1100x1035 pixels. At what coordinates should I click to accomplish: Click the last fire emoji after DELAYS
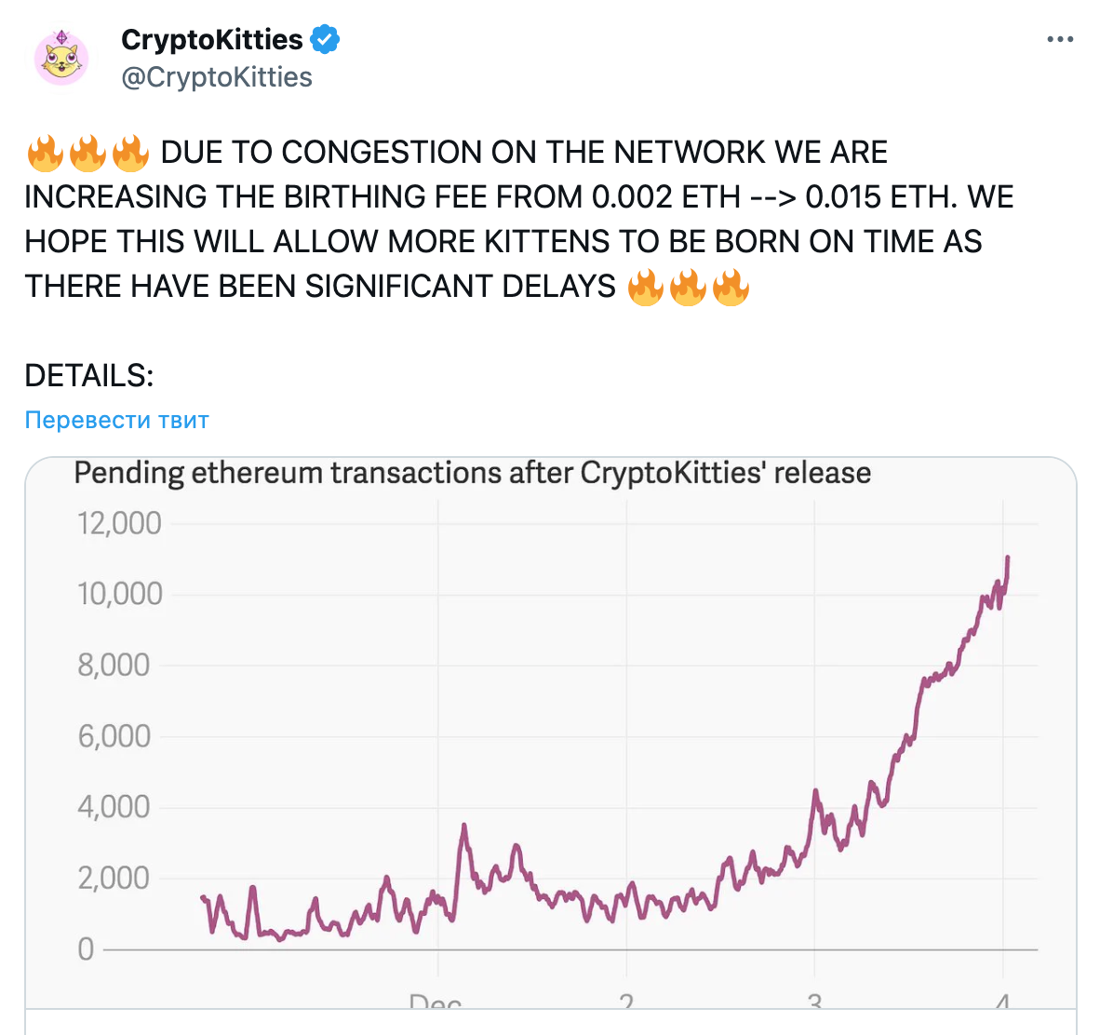point(731,287)
